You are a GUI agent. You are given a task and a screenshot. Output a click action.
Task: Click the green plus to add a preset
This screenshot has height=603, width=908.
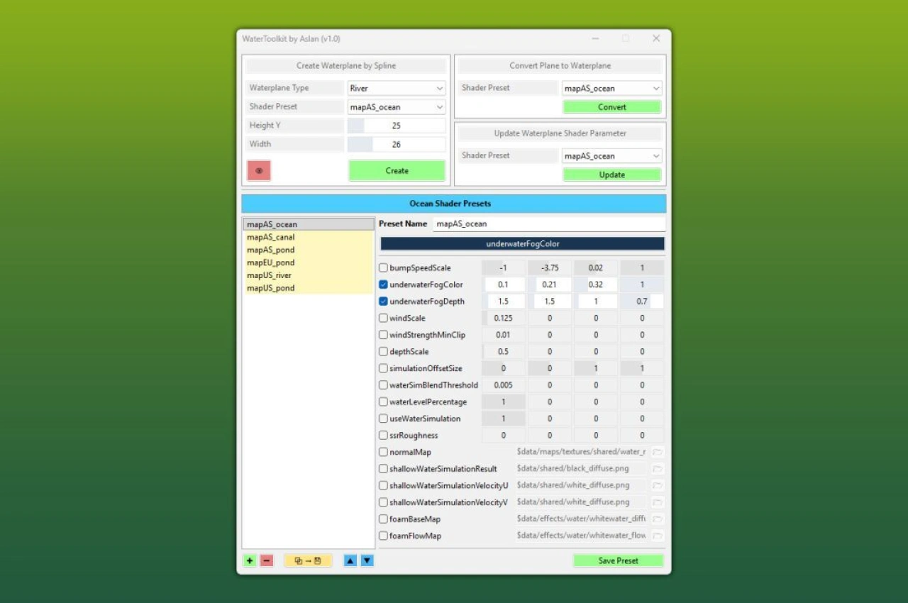coord(250,560)
